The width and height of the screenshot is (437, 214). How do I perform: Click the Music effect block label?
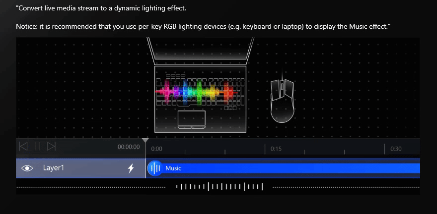tap(173, 168)
